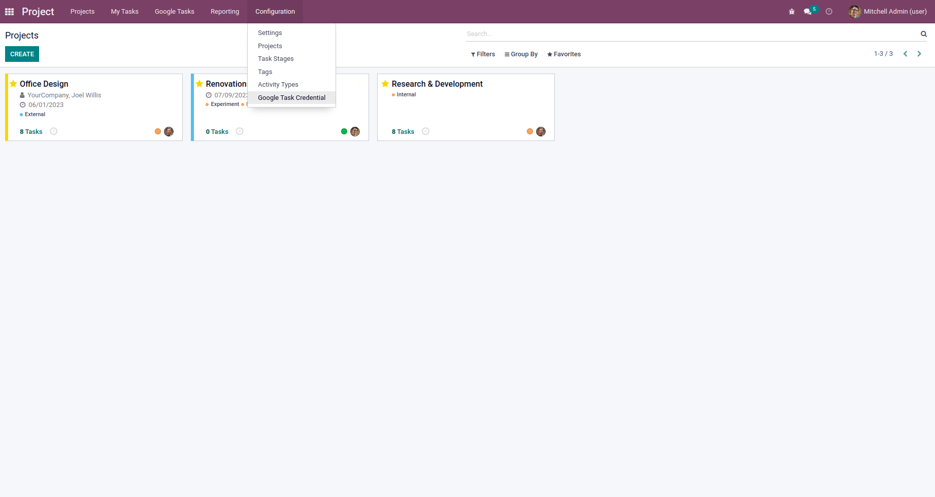The image size is (935, 497).
Task: Toggle favorite star on Research & Development
Action: [x=385, y=84]
